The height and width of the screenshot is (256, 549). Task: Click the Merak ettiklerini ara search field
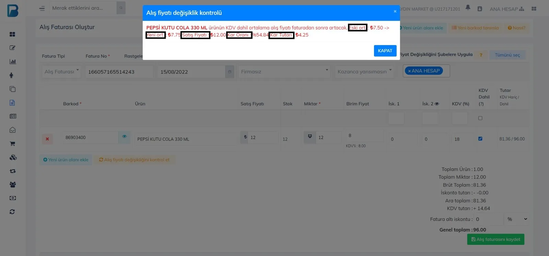[83, 8]
